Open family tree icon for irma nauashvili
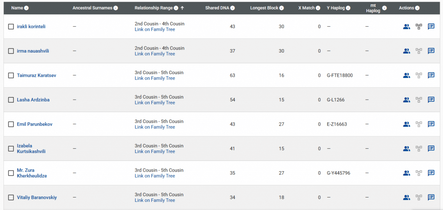443x210 pixels. [x=418, y=51]
